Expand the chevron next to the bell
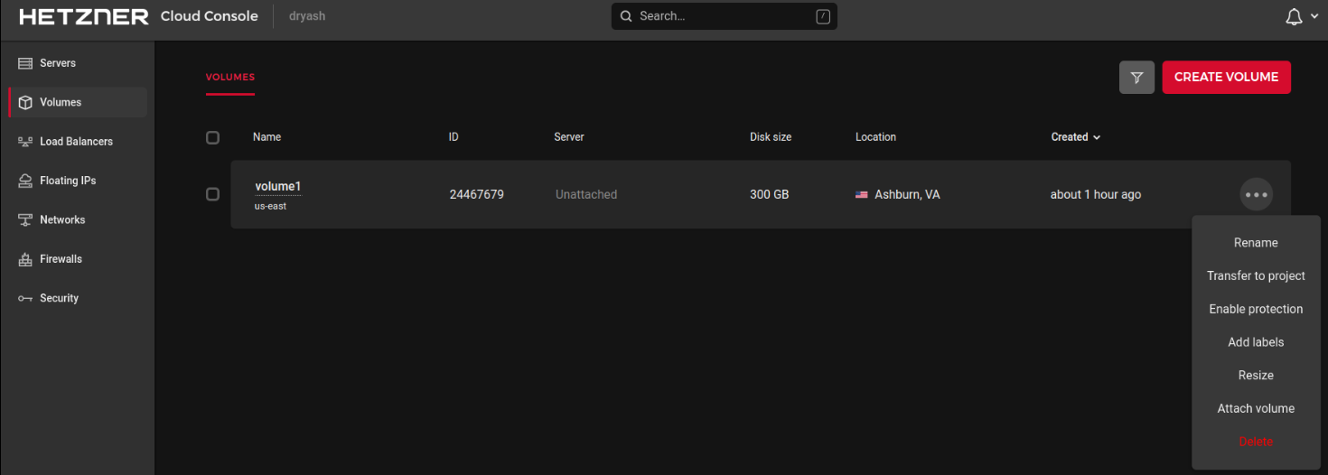Image resolution: width=1328 pixels, height=475 pixels. tap(1314, 17)
